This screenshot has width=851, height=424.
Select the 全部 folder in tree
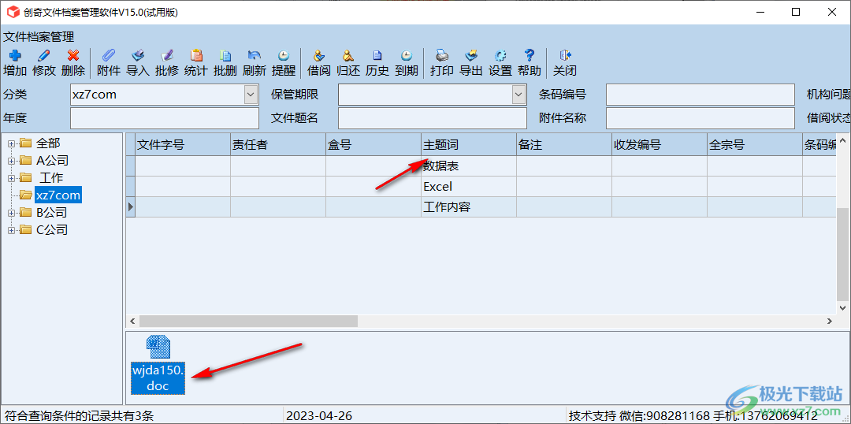point(48,144)
